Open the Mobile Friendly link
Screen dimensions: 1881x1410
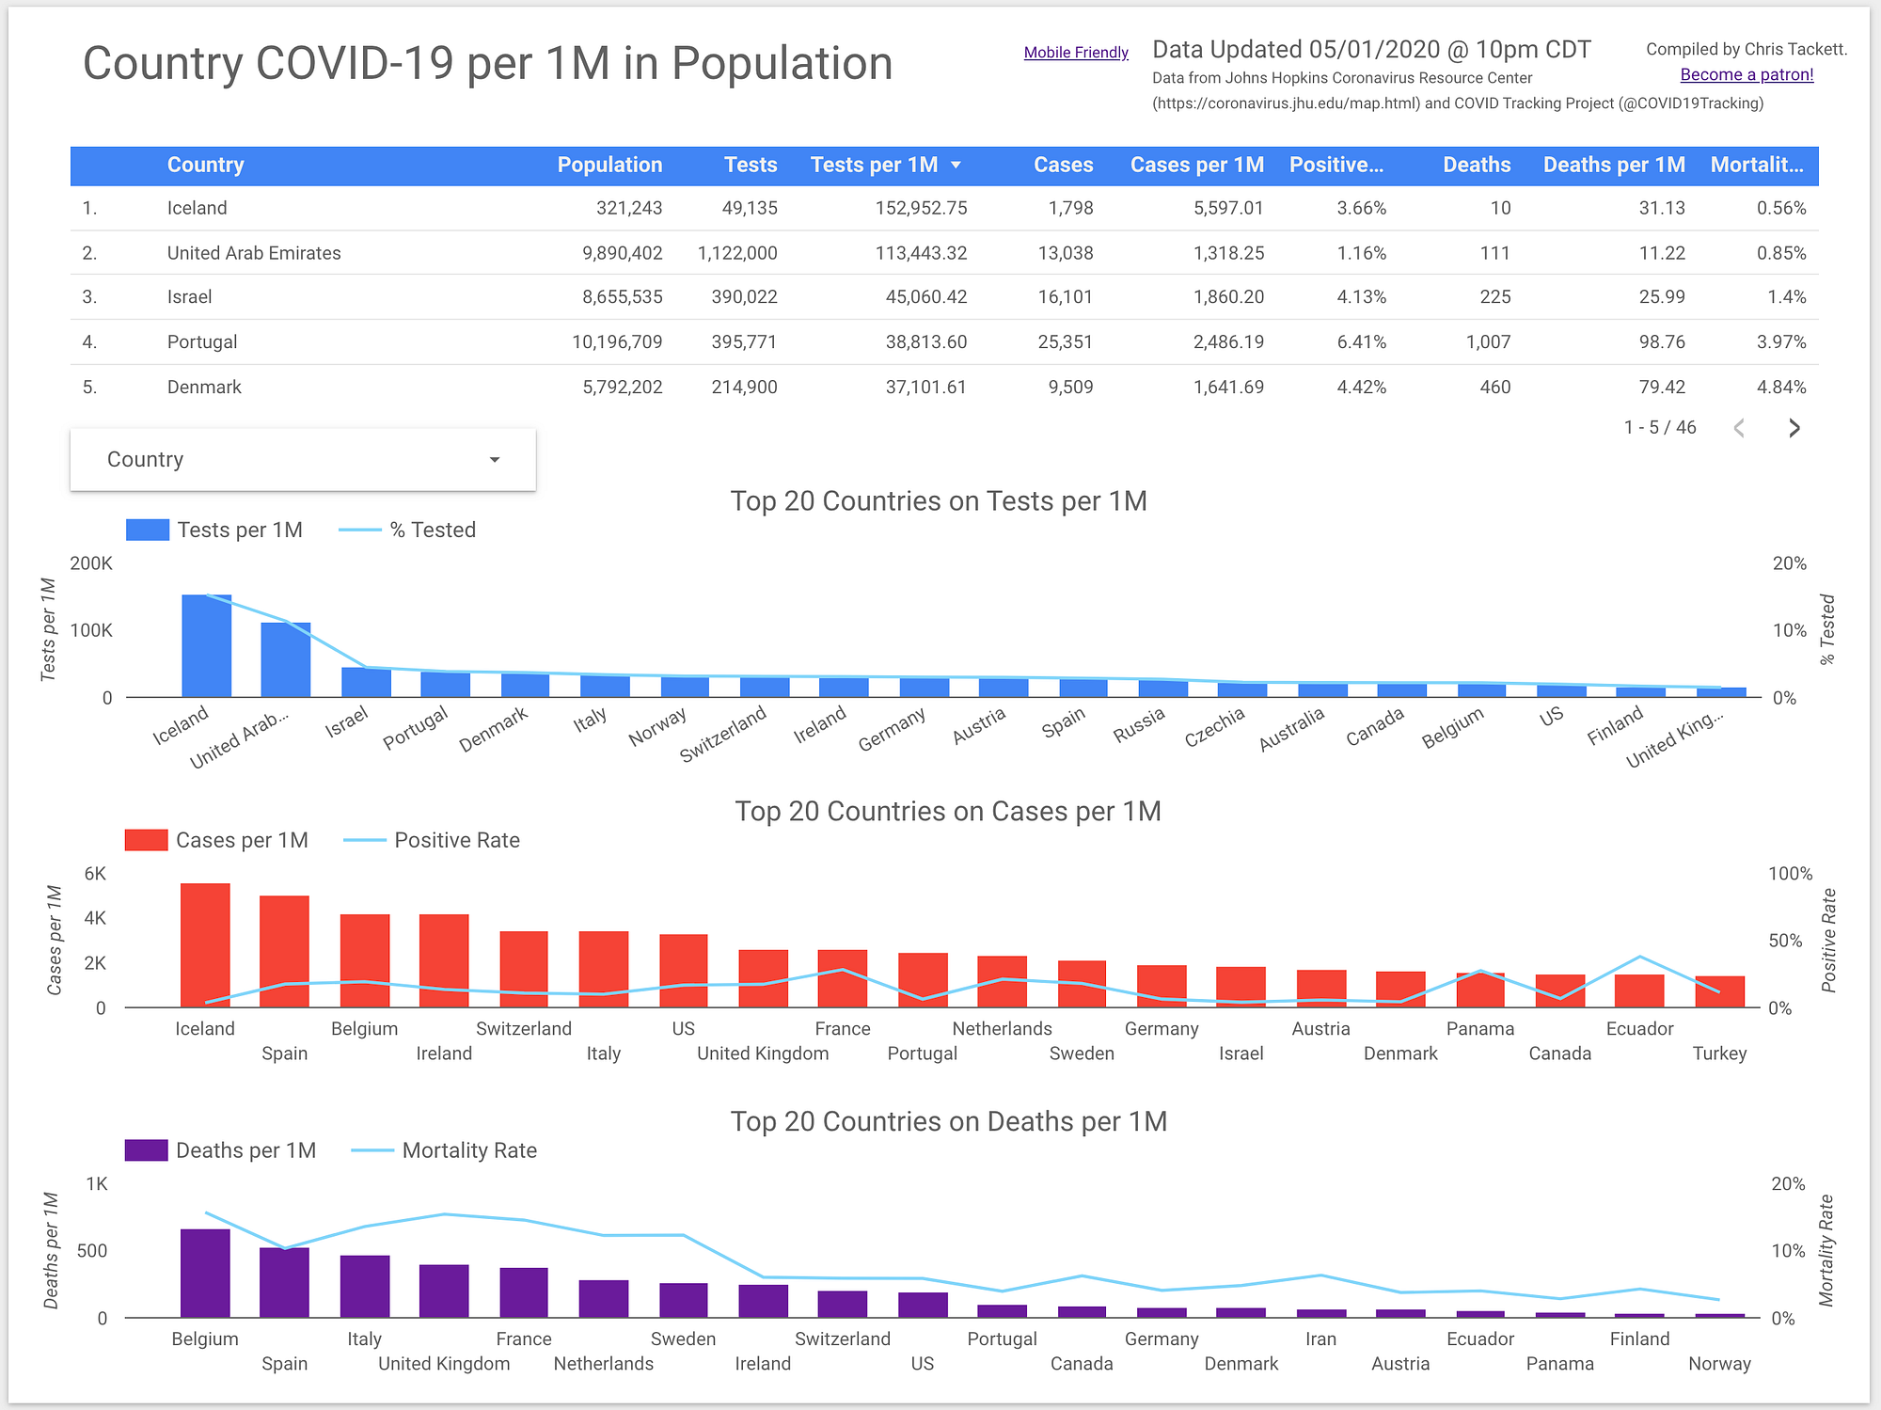pos(1076,53)
